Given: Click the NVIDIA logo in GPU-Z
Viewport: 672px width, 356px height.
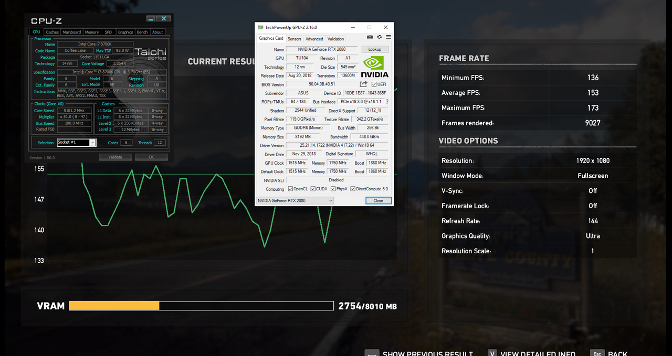Looking at the screenshot, I should click(x=375, y=67).
